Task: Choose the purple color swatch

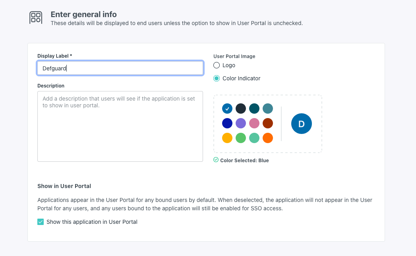Action: coord(241,123)
